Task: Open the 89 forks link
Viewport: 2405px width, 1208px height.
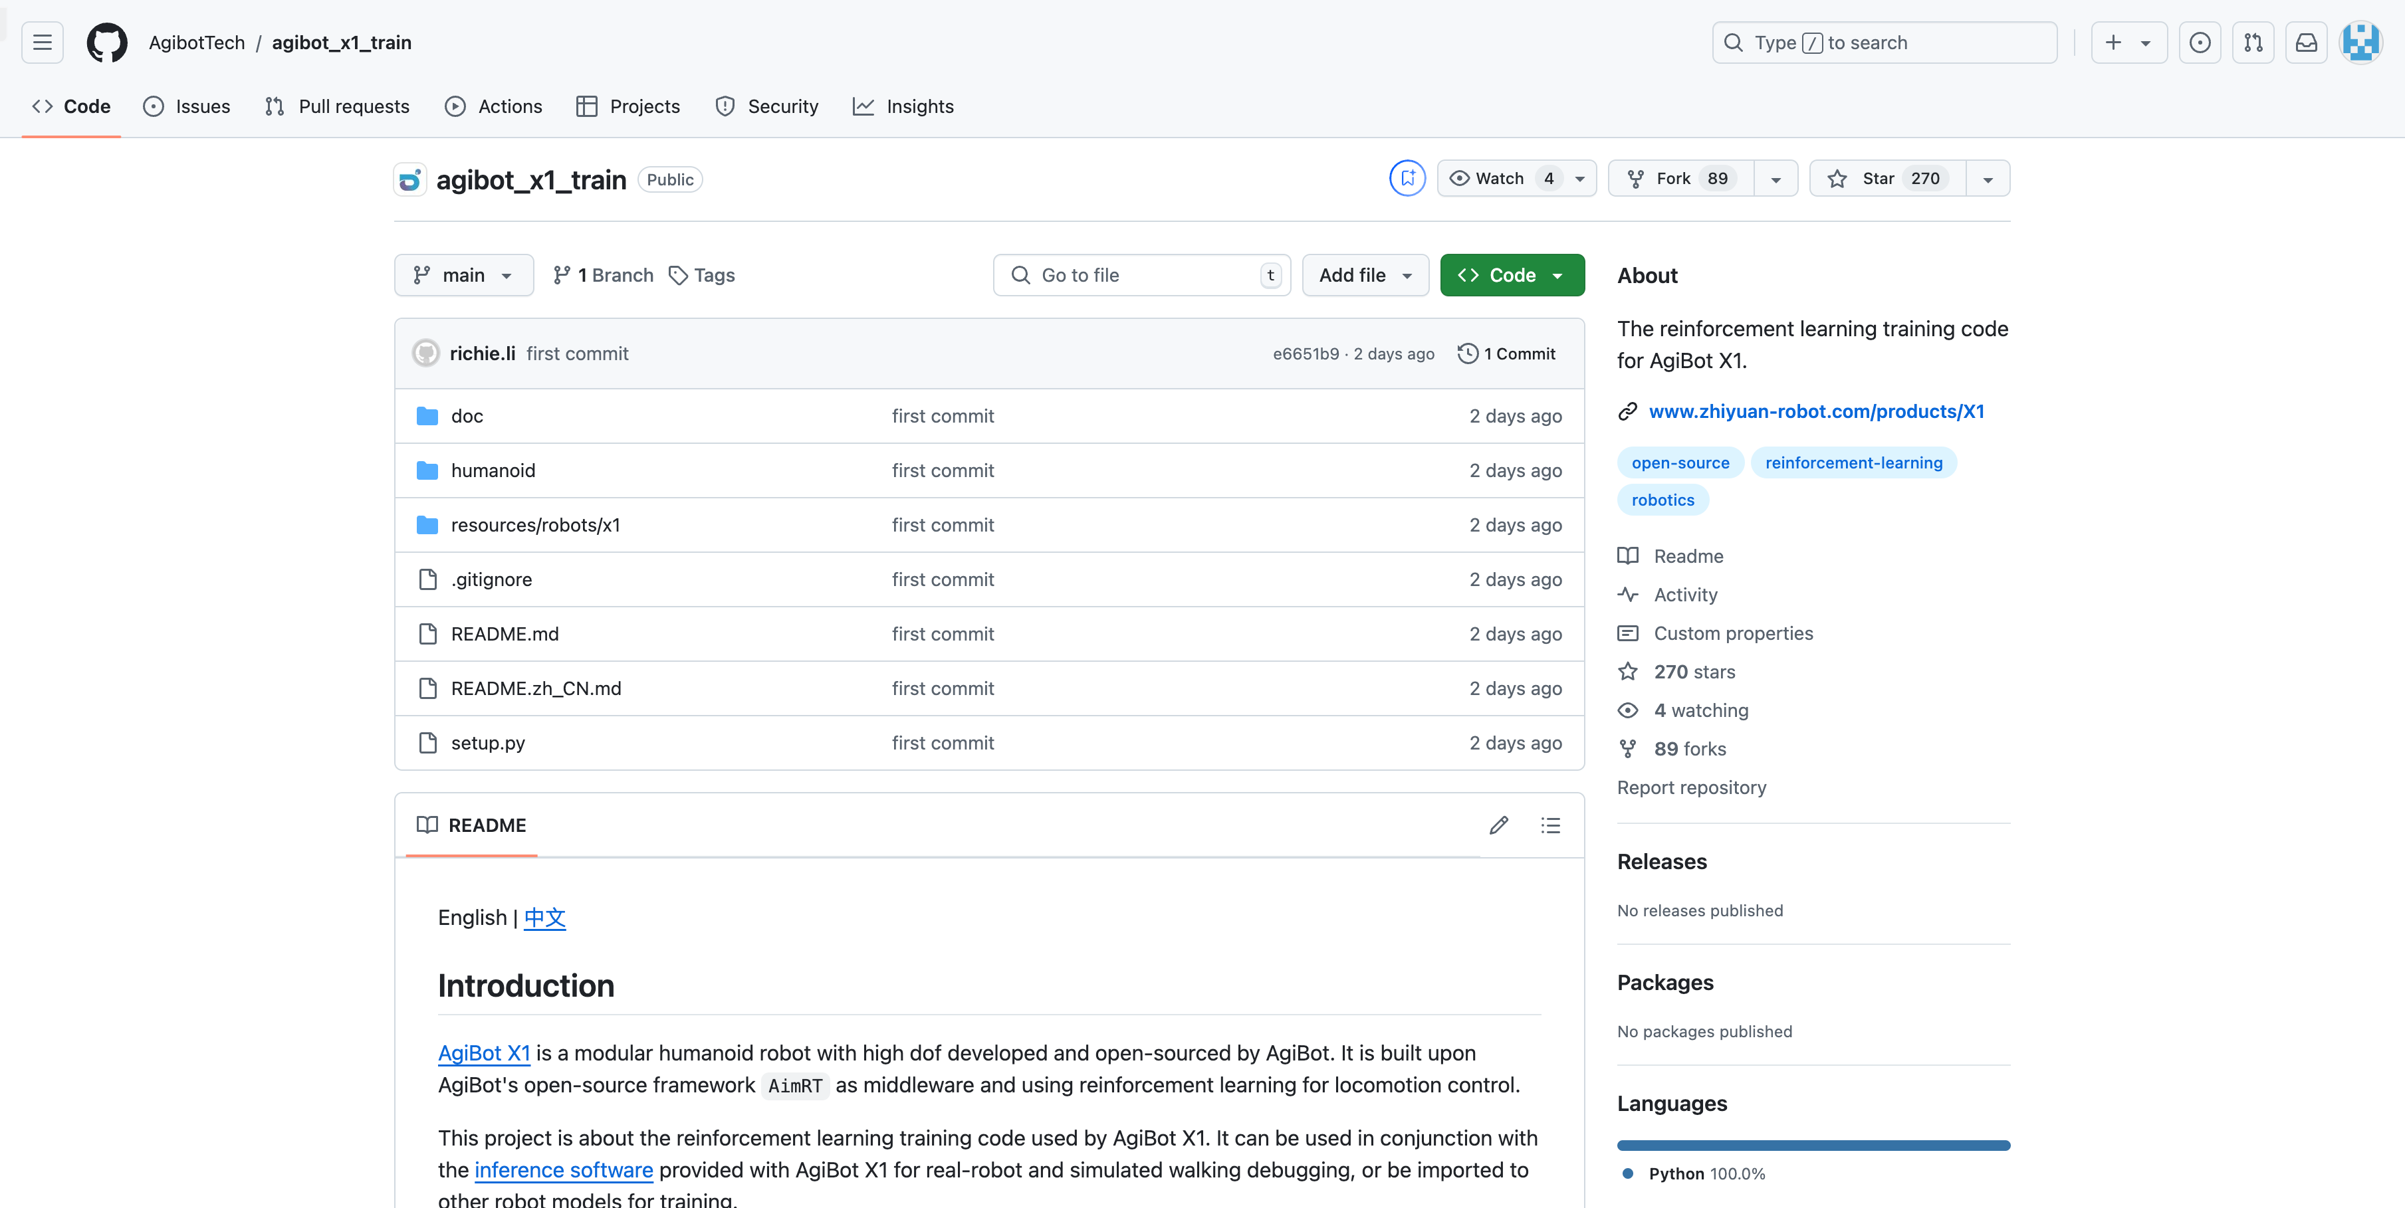Action: pos(1689,749)
